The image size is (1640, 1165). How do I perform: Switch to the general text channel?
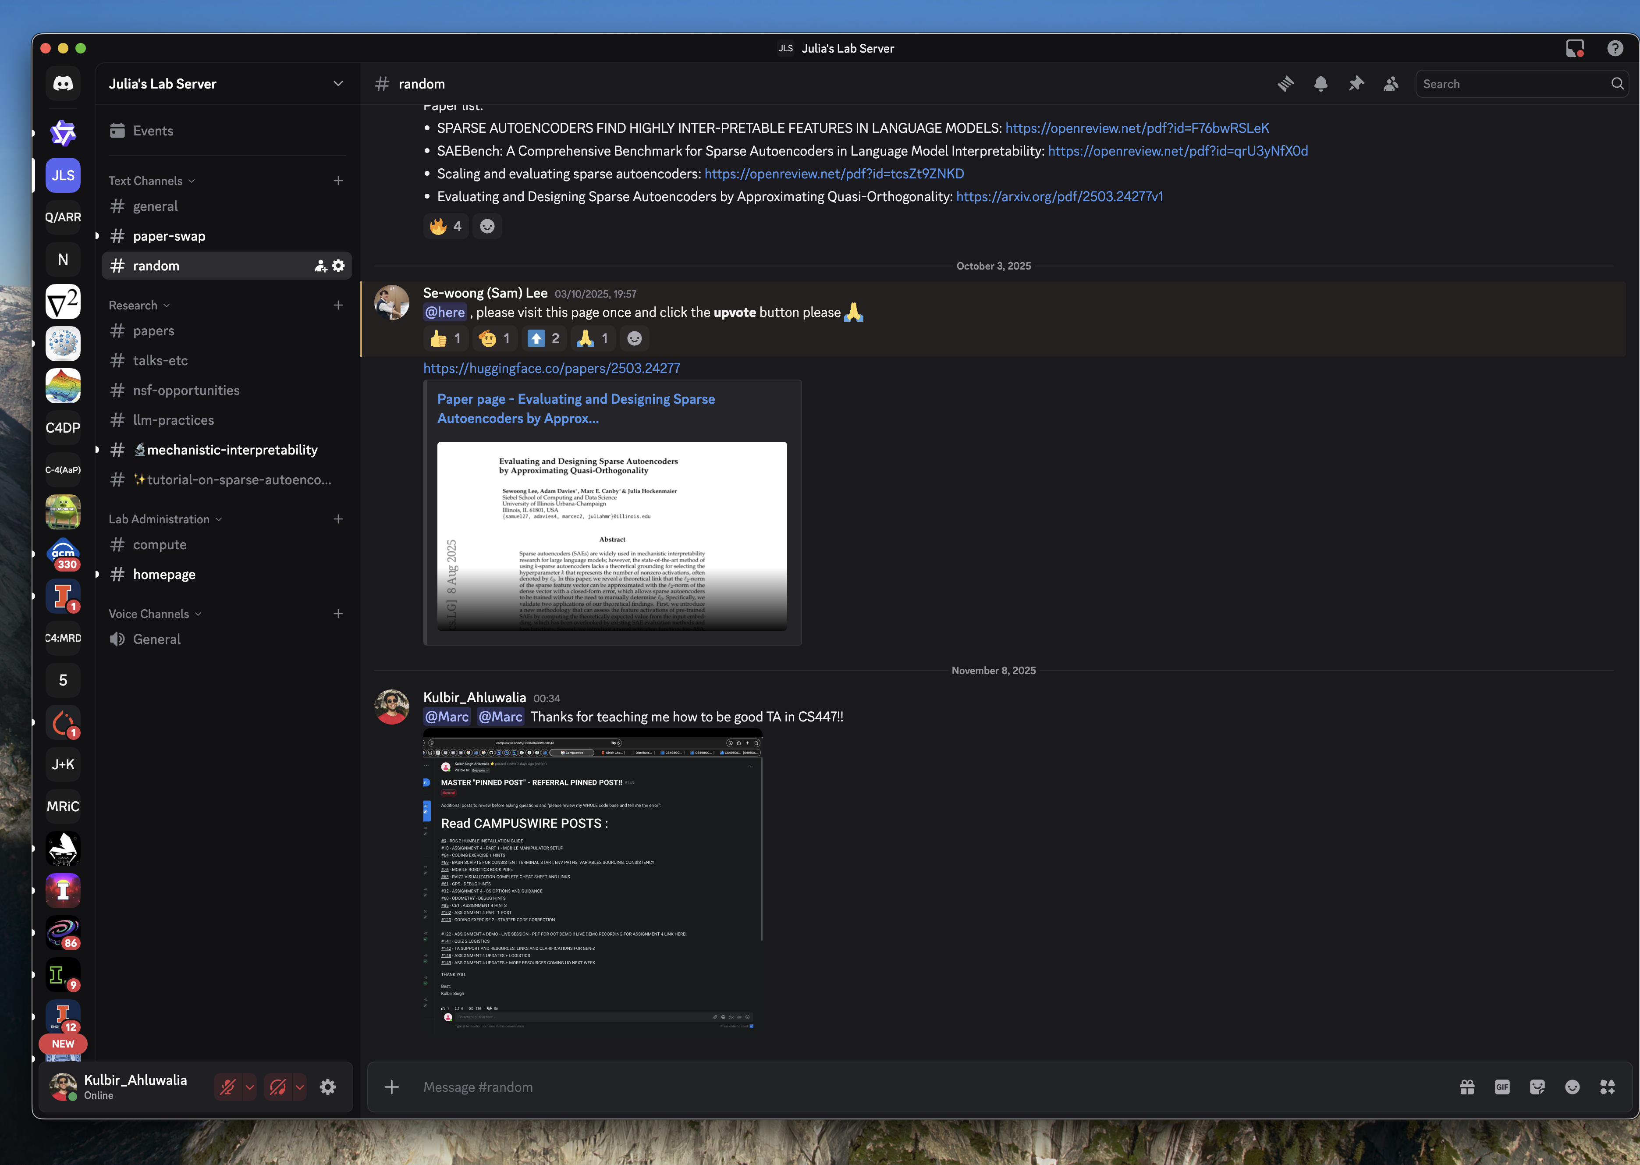click(x=227, y=206)
